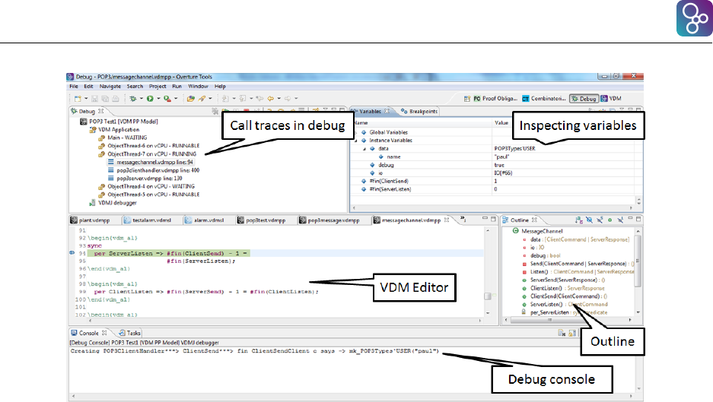Click the Save icon in toolbar
Screen dimensions: 713x402
tap(94, 99)
